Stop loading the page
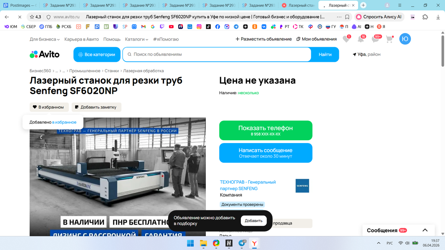 pos(19,17)
